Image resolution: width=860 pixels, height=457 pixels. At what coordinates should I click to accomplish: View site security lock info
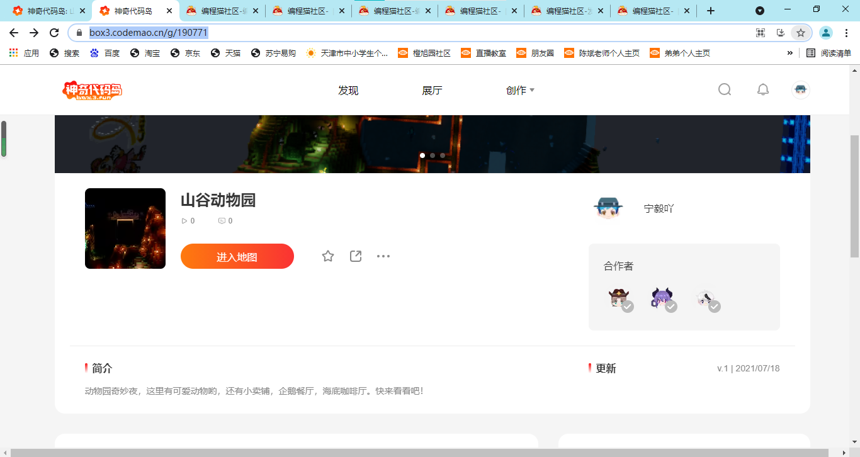[x=79, y=33]
